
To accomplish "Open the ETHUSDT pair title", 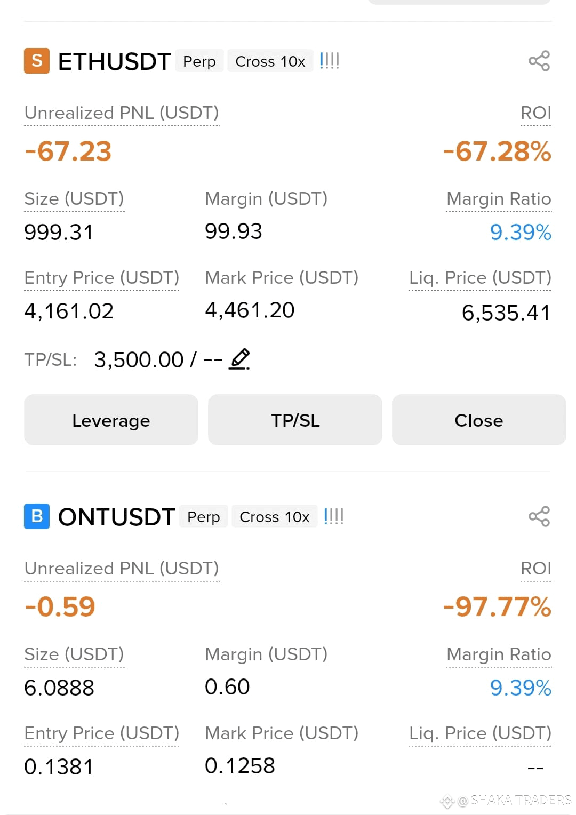I will (x=114, y=61).
